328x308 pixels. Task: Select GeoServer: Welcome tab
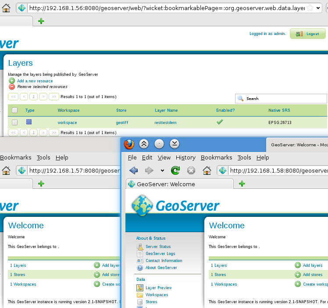(x=179, y=184)
